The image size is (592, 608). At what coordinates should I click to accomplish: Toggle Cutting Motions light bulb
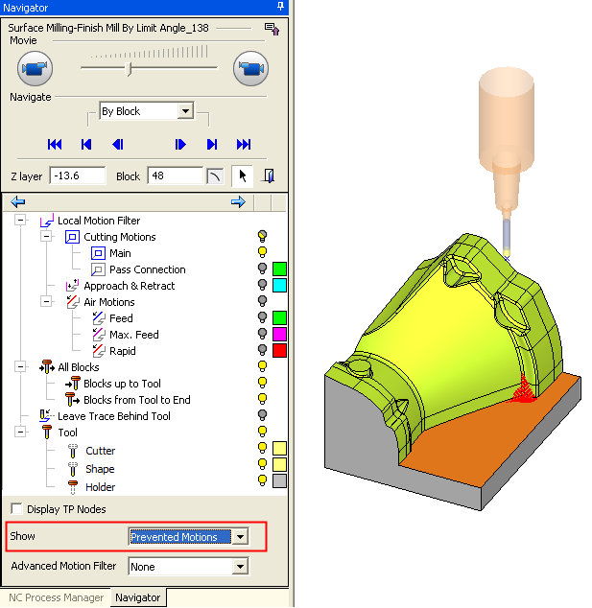coord(262,236)
